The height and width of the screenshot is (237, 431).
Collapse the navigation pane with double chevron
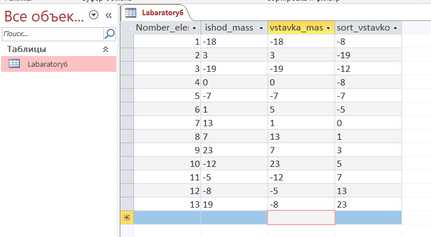tap(108, 16)
